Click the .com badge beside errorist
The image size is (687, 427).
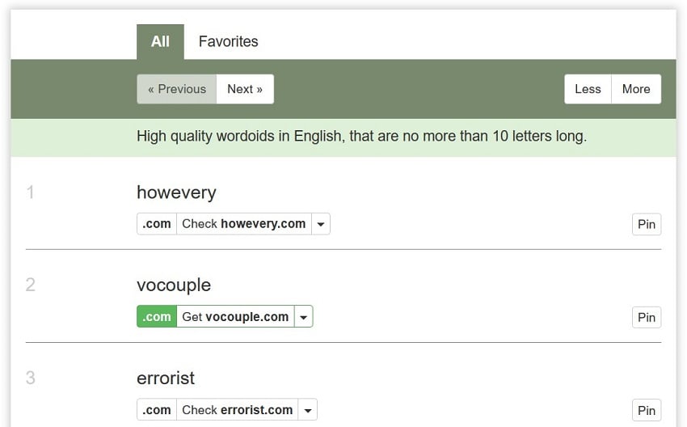pos(157,410)
